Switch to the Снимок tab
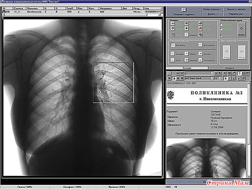The height and width of the screenshot is (189, 252). (188, 67)
